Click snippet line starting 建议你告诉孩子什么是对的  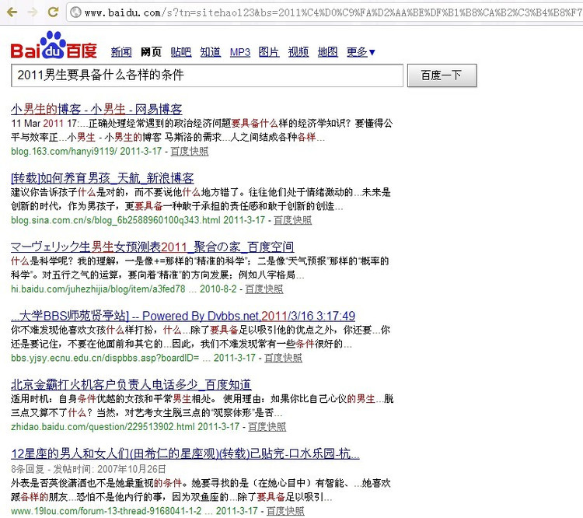201,192
